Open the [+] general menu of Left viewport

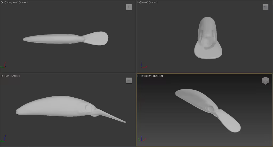[x=2, y=76]
